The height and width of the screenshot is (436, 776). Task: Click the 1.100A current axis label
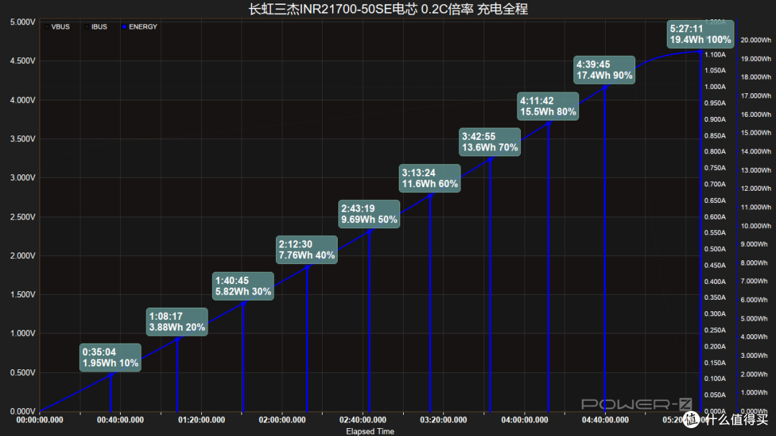point(715,54)
